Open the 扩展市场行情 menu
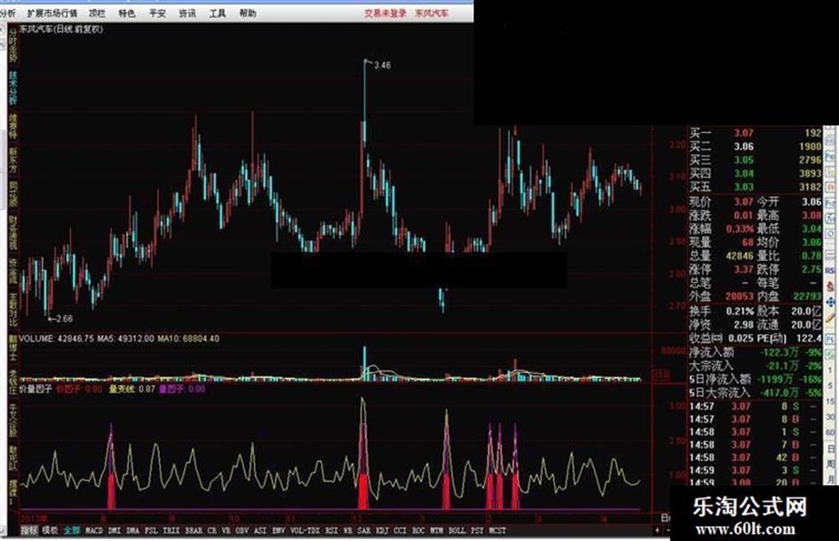This screenshot has height=541, width=839. click(x=51, y=12)
